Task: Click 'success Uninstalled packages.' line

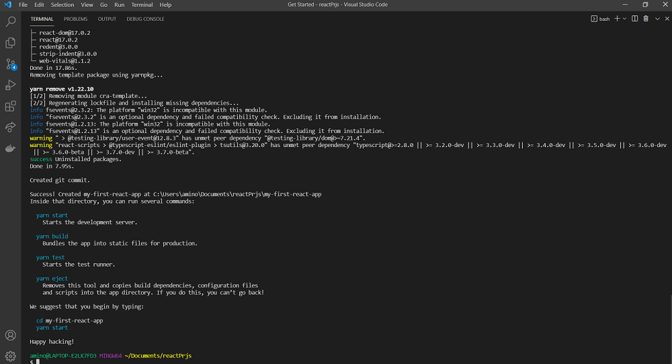Action: [x=75, y=159]
